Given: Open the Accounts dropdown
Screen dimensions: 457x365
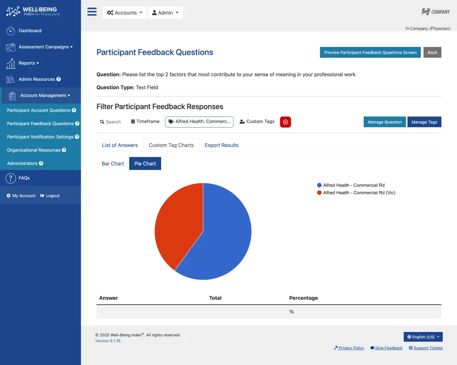Looking at the screenshot, I should pyautogui.click(x=125, y=13).
